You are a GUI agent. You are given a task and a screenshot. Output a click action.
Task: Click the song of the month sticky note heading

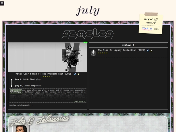[151, 21]
